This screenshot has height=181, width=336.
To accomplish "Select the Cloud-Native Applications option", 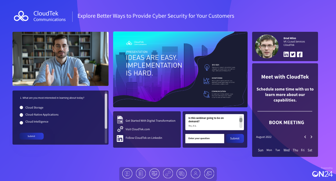I will (x=21, y=115).
